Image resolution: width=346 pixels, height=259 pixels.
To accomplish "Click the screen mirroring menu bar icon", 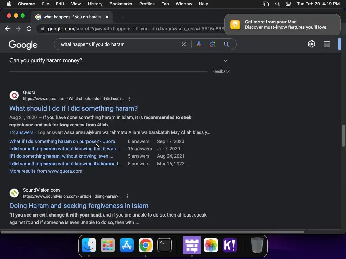I will click(x=266, y=4).
